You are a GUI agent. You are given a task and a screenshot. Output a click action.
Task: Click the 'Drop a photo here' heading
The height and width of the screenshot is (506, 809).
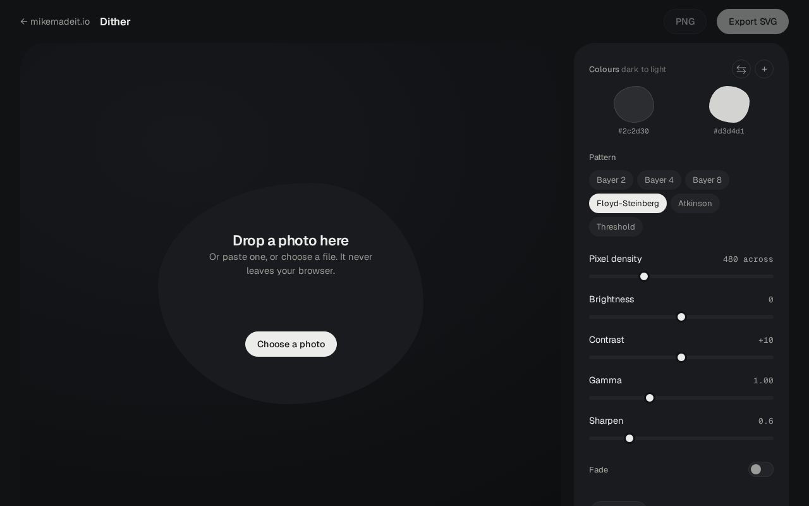[x=291, y=240]
